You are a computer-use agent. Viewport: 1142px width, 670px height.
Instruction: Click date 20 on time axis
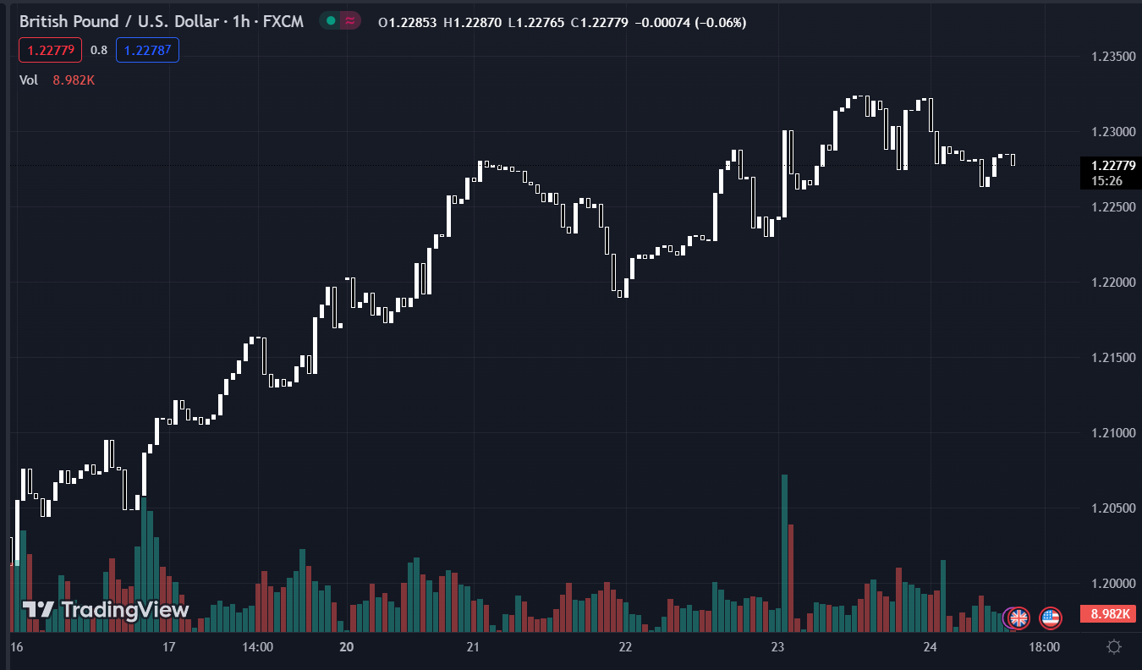pos(345,647)
